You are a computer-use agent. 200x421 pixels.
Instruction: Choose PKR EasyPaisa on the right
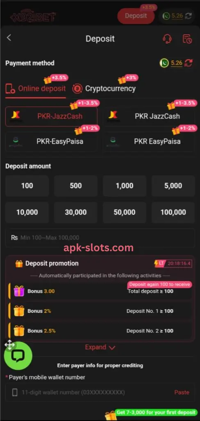pos(149,141)
